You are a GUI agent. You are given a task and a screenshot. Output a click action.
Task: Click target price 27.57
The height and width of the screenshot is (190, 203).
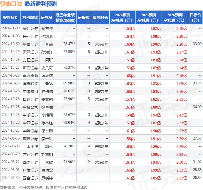(x=197, y=138)
